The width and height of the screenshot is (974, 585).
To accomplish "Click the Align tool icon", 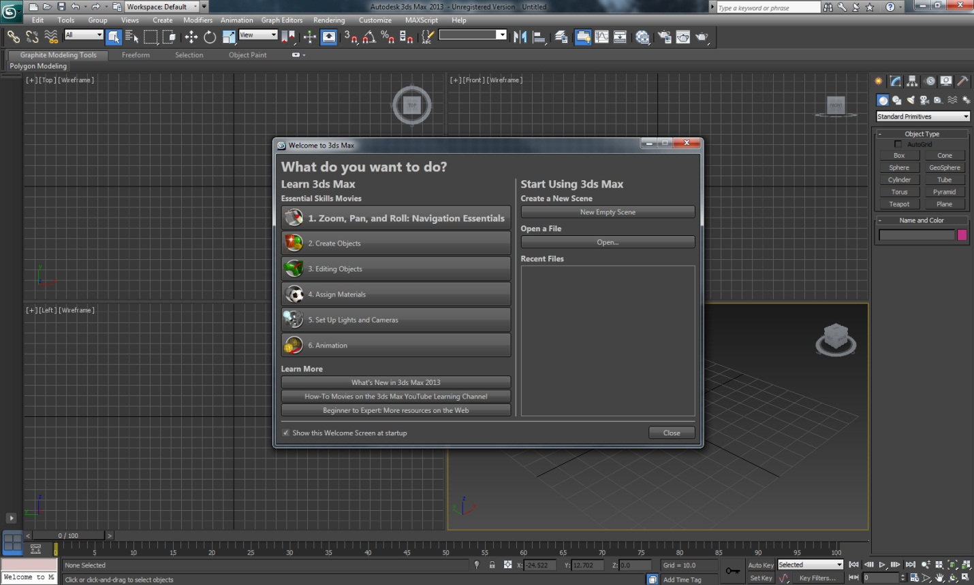I will coord(539,37).
